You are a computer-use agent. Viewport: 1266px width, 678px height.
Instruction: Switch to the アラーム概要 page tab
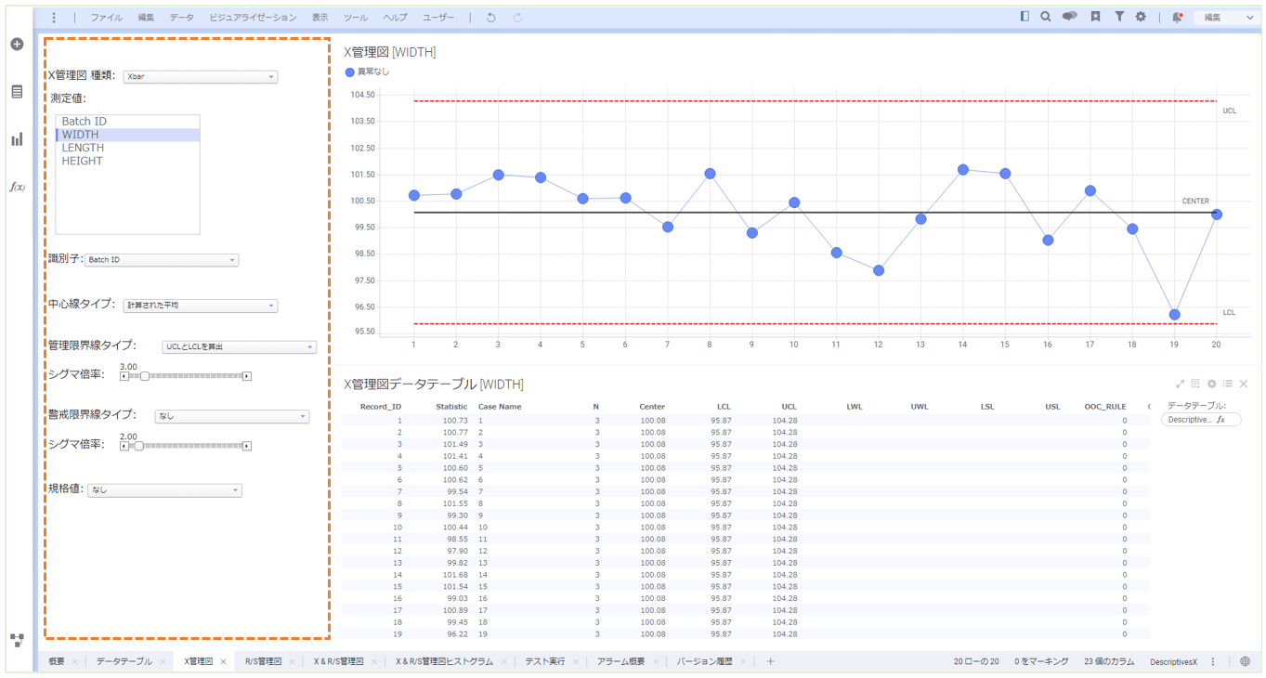coord(620,662)
